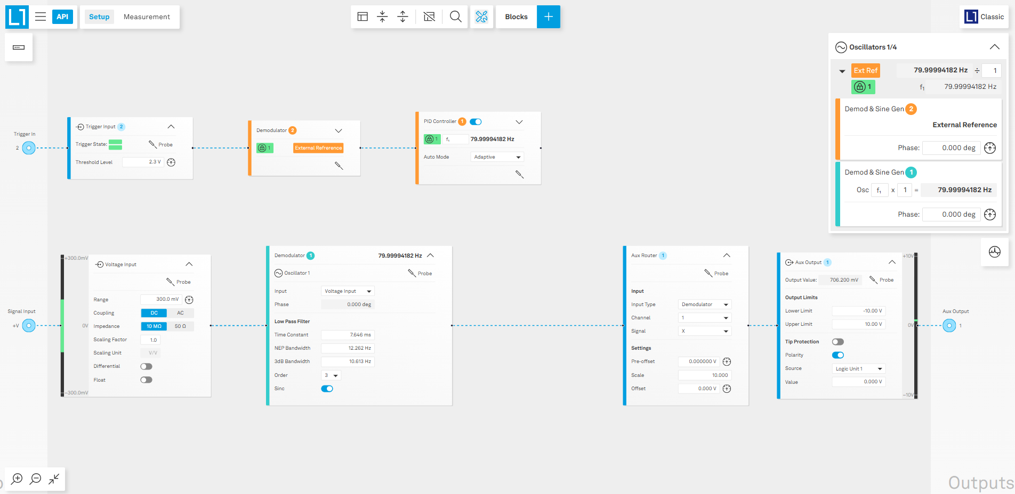This screenshot has width=1015, height=494.
Task: Open the Input Type Demodulator dropdown
Action: [x=704, y=304]
